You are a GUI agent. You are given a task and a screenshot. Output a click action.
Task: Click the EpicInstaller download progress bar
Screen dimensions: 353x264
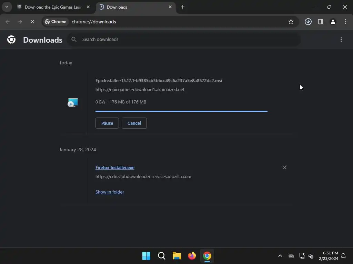(x=181, y=111)
